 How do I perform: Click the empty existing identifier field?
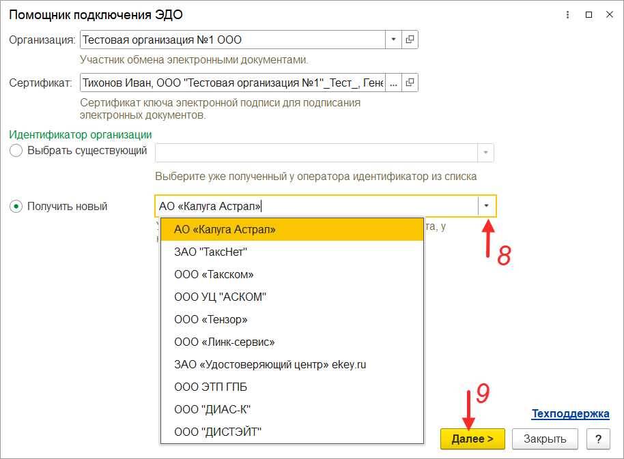[x=316, y=153]
